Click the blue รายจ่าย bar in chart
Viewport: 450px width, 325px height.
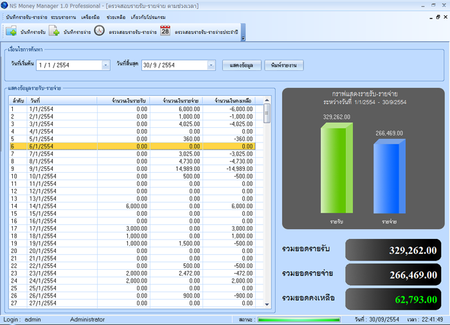(x=390, y=176)
